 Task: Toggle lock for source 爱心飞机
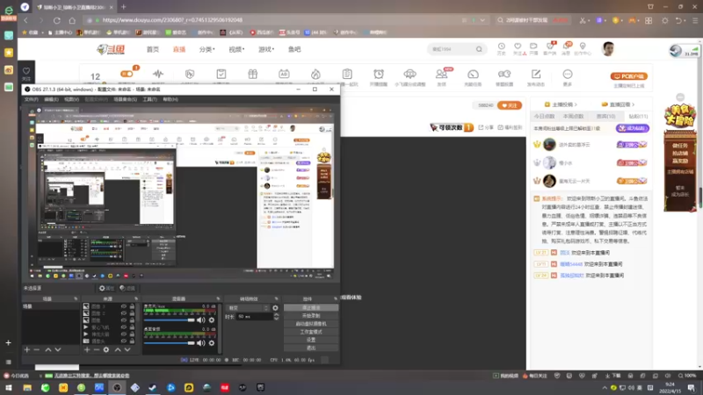tap(132, 327)
